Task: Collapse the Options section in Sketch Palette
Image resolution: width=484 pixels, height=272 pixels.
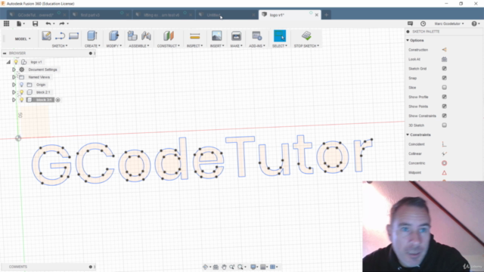Action: (408, 40)
